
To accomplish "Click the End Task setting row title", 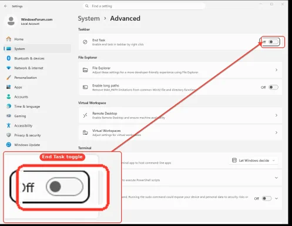I will pyautogui.click(x=99, y=40).
